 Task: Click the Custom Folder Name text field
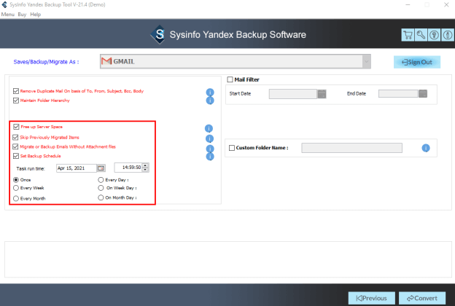point(351,148)
